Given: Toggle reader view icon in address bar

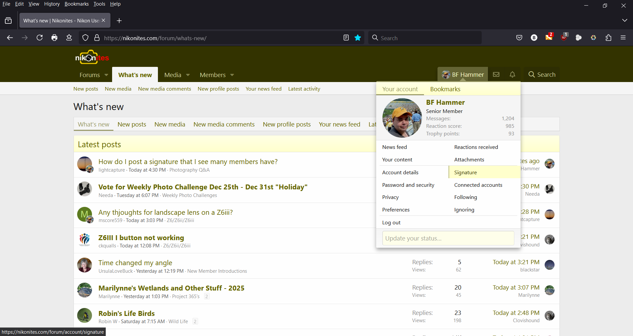Looking at the screenshot, I should [x=346, y=38].
